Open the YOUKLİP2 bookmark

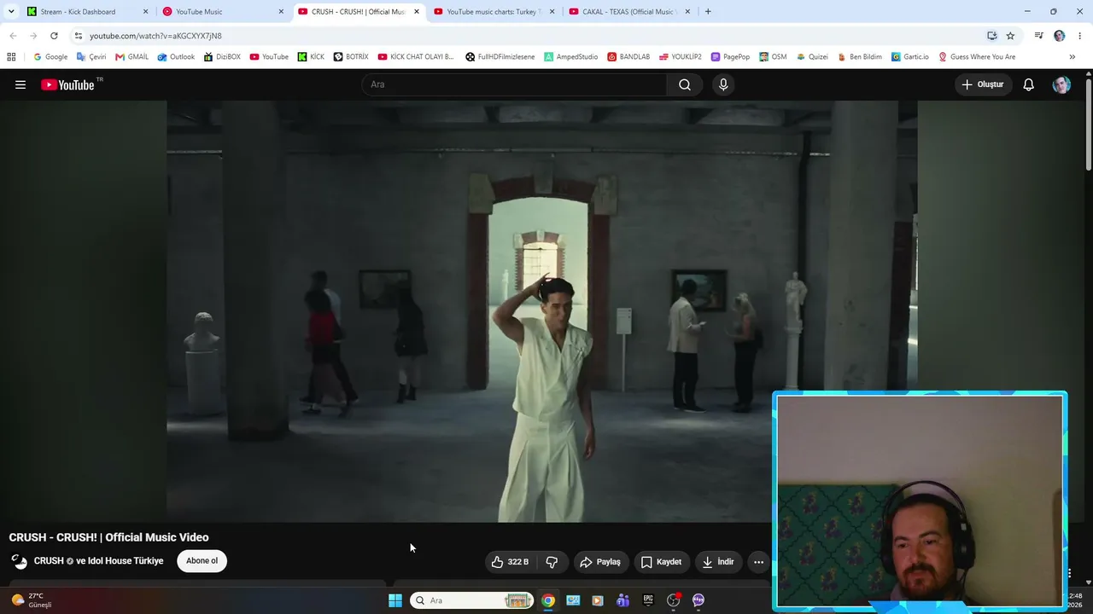(681, 57)
